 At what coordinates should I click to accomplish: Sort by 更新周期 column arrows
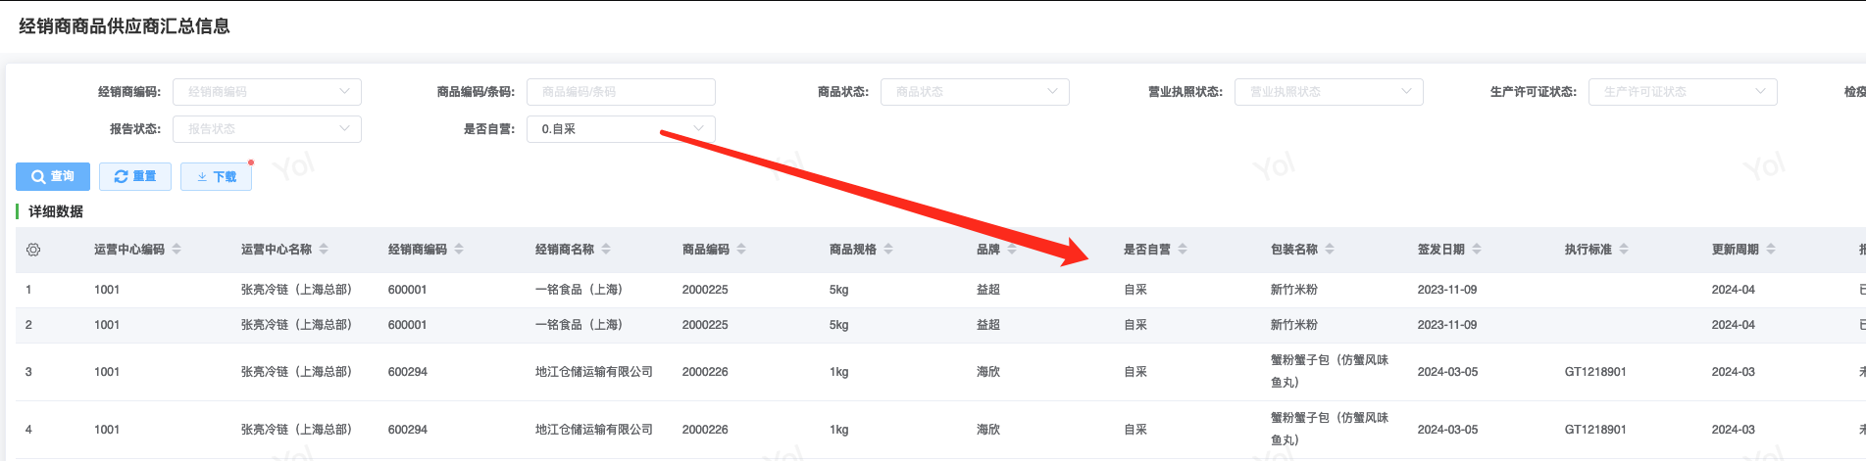1771,250
